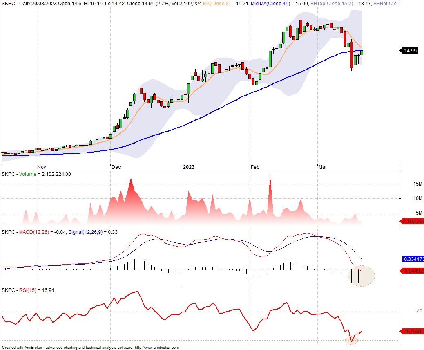Click the blue 0.334473 signal value tag
Screen dimensions: 424x350
point(413,259)
